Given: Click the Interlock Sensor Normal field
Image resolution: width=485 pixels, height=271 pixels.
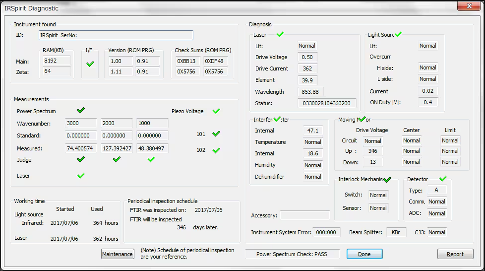Looking at the screenshot, I should 378,208.
